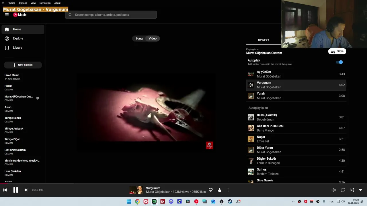
Task: Open the Love Şarkıları playlist
Action: (x=23, y=173)
